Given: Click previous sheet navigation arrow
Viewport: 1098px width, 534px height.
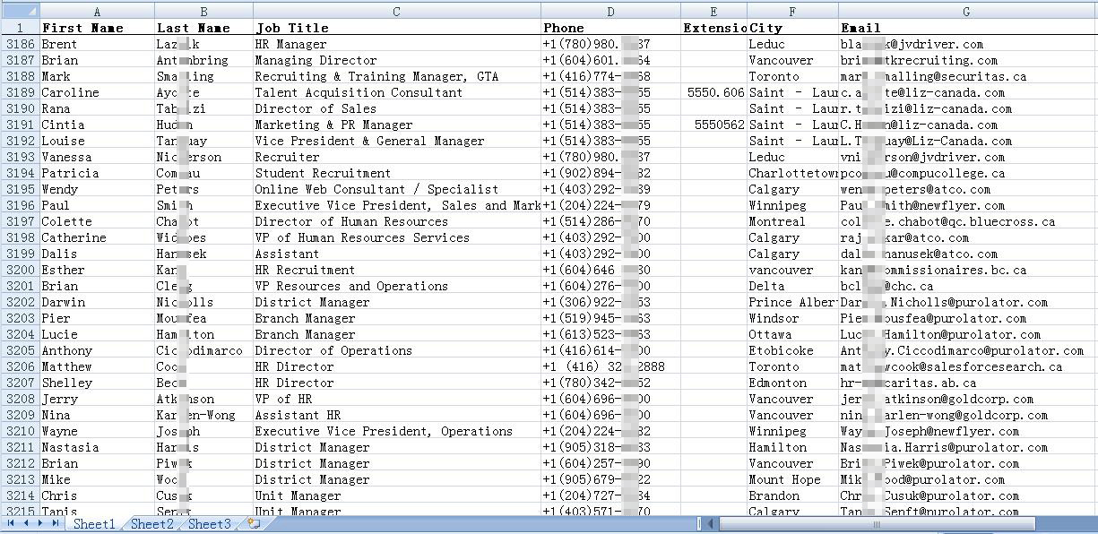Looking at the screenshot, I should point(26,523).
